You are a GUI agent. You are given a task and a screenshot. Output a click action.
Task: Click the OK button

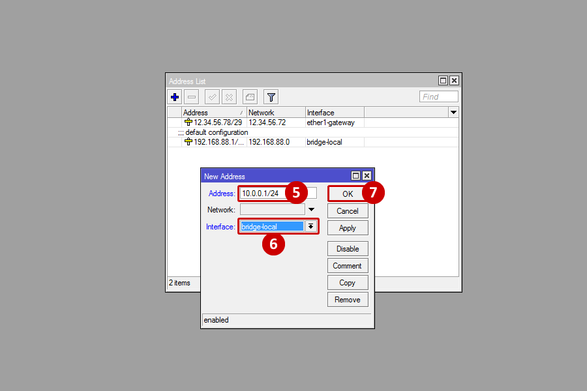[348, 194]
